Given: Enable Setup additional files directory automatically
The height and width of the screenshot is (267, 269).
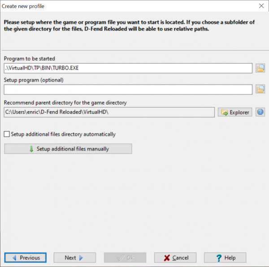Looking at the screenshot, I should (x=7, y=134).
